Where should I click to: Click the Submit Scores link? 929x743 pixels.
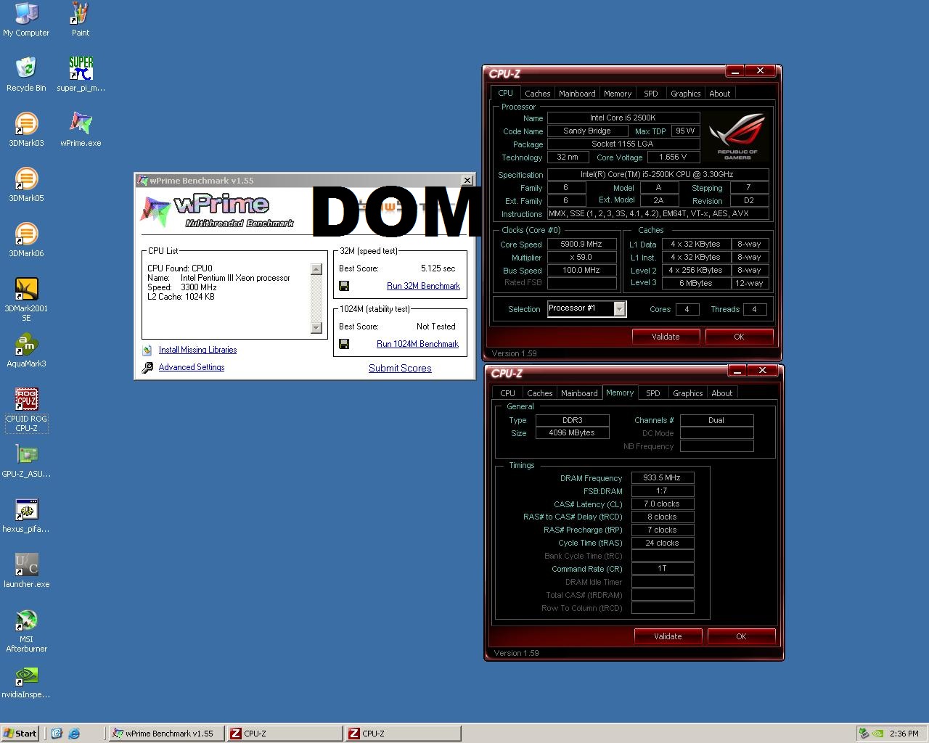[400, 368]
